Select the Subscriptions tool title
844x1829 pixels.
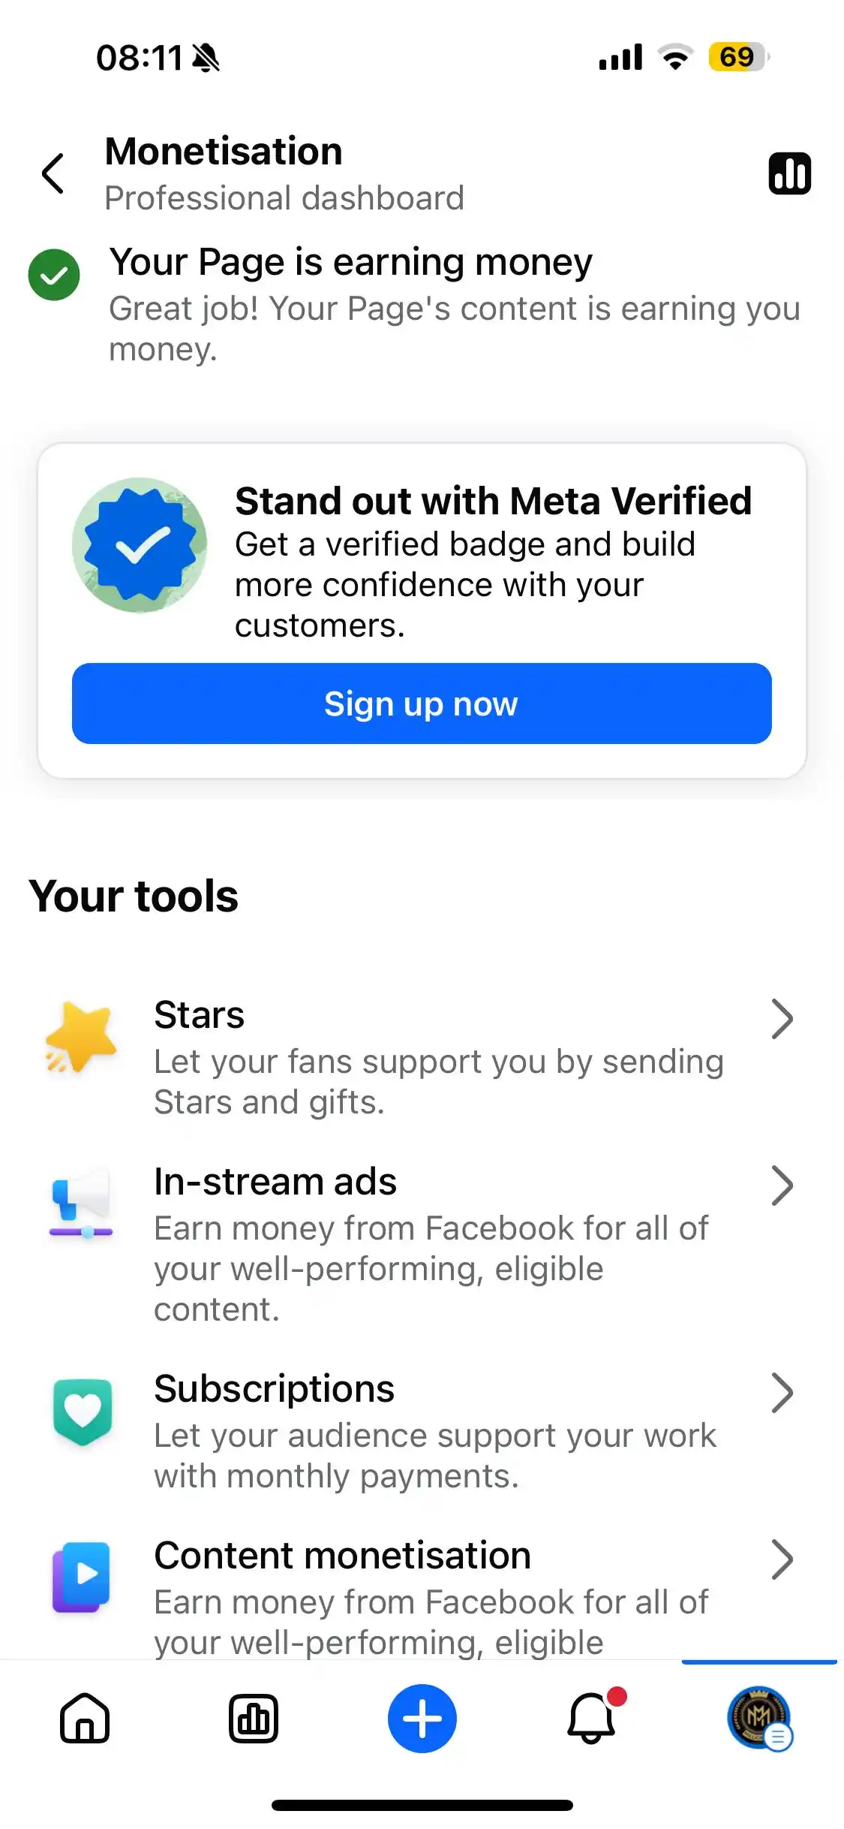click(x=275, y=1390)
